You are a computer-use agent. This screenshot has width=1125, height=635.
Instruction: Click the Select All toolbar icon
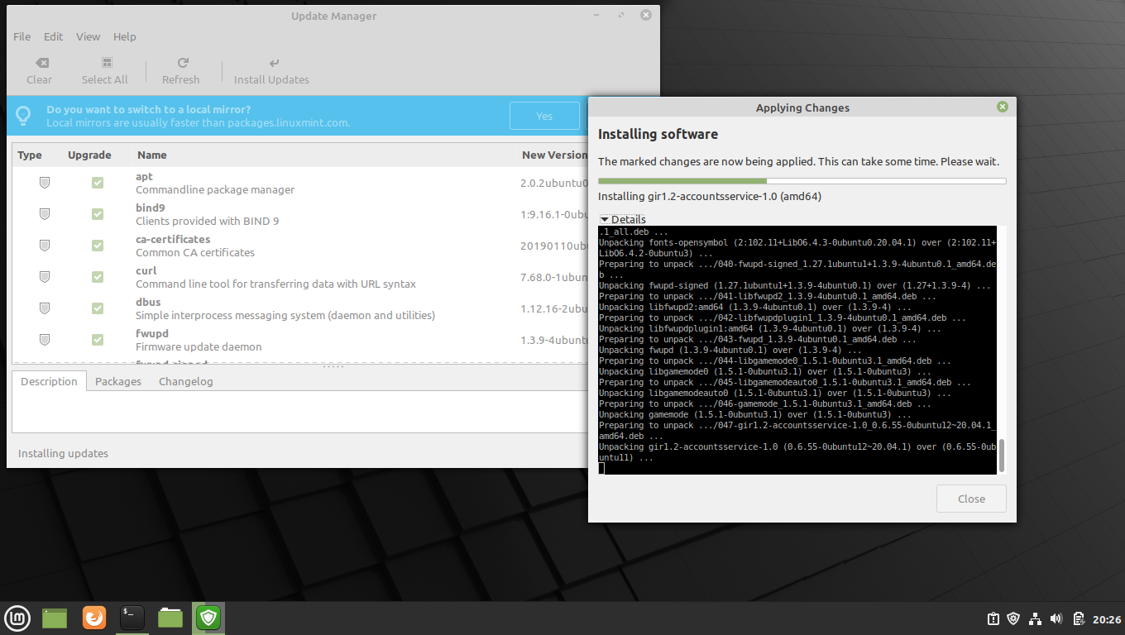click(x=106, y=63)
